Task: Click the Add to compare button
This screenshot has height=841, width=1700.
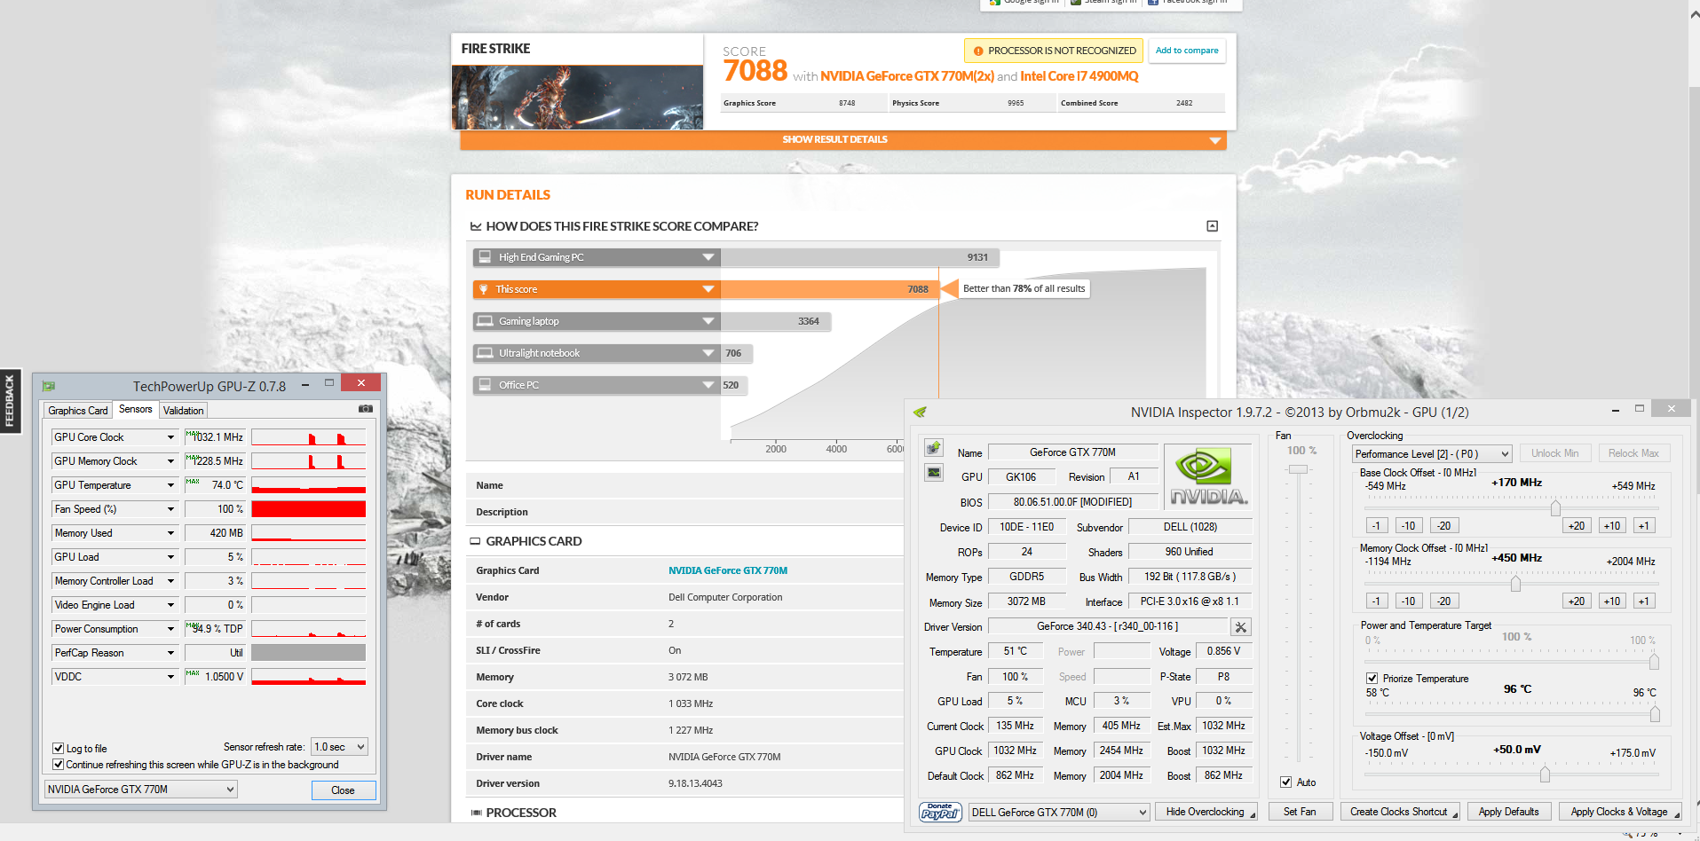Action: pyautogui.click(x=1187, y=51)
